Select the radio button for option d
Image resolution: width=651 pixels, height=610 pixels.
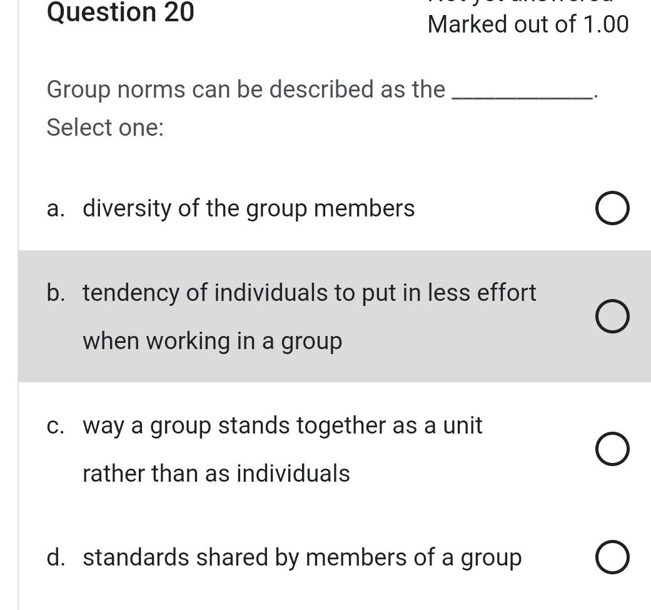click(612, 556)
